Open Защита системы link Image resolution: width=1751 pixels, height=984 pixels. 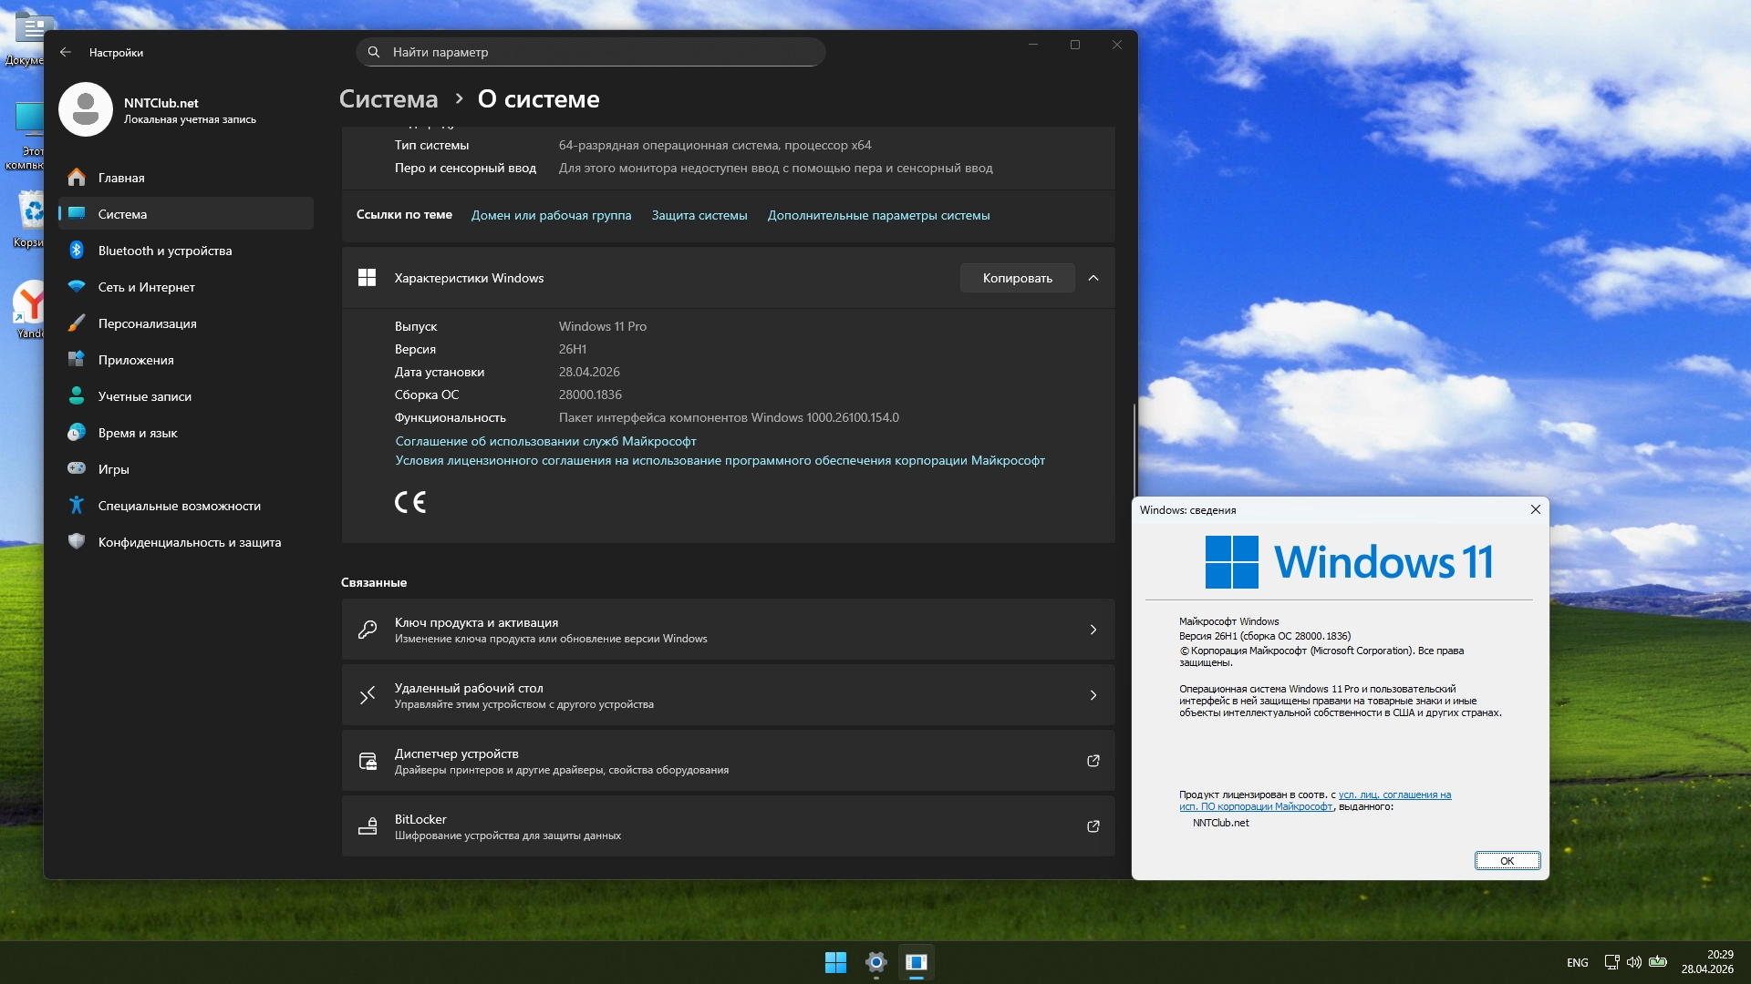point(699,215)
